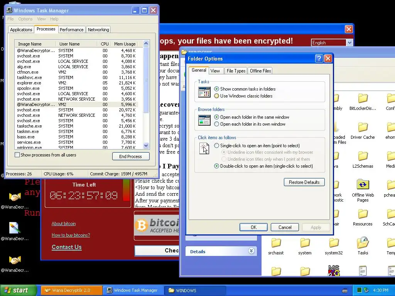
Task: Open Task Manager Help menu
Action: point(54,19)
